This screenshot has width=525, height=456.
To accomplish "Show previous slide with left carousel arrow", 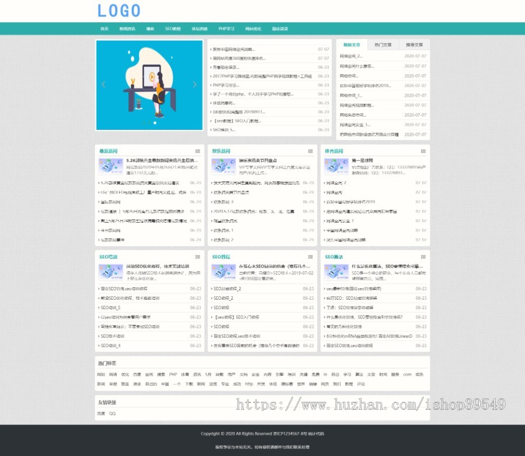I will pos(103,85).
